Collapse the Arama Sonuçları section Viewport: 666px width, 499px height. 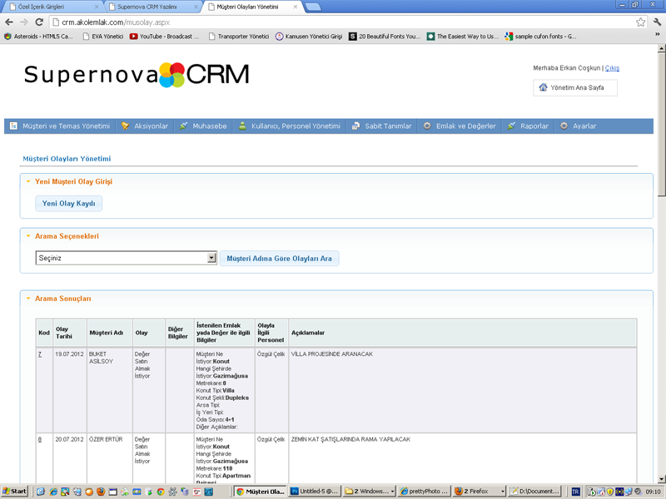28,299
